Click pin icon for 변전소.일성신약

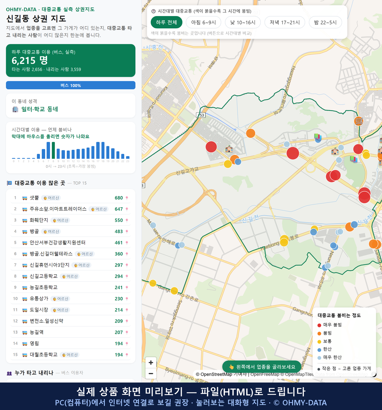click(127, 322)
